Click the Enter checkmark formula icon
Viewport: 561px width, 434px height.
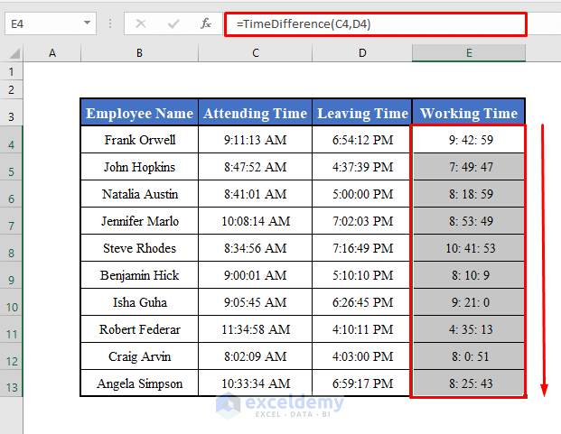(x=173, y=24)
